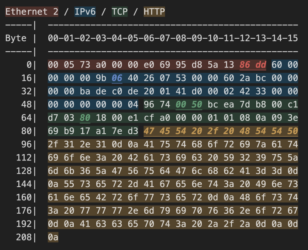The width and height of the screenshot is (308, 250).
Task: Click byte c0 in row 32
Action: click(117, 91)
